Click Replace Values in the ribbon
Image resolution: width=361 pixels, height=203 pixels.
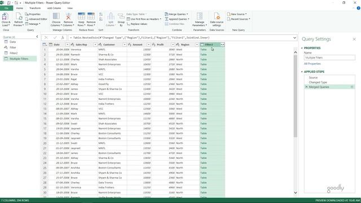[x=137, y=24]
